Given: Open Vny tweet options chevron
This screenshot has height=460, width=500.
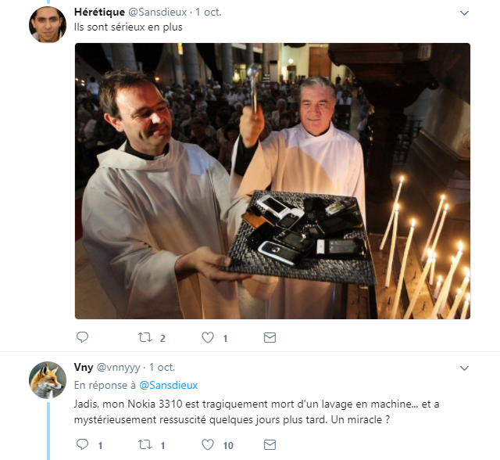Looking at the screenshot, I should [464, 367].
